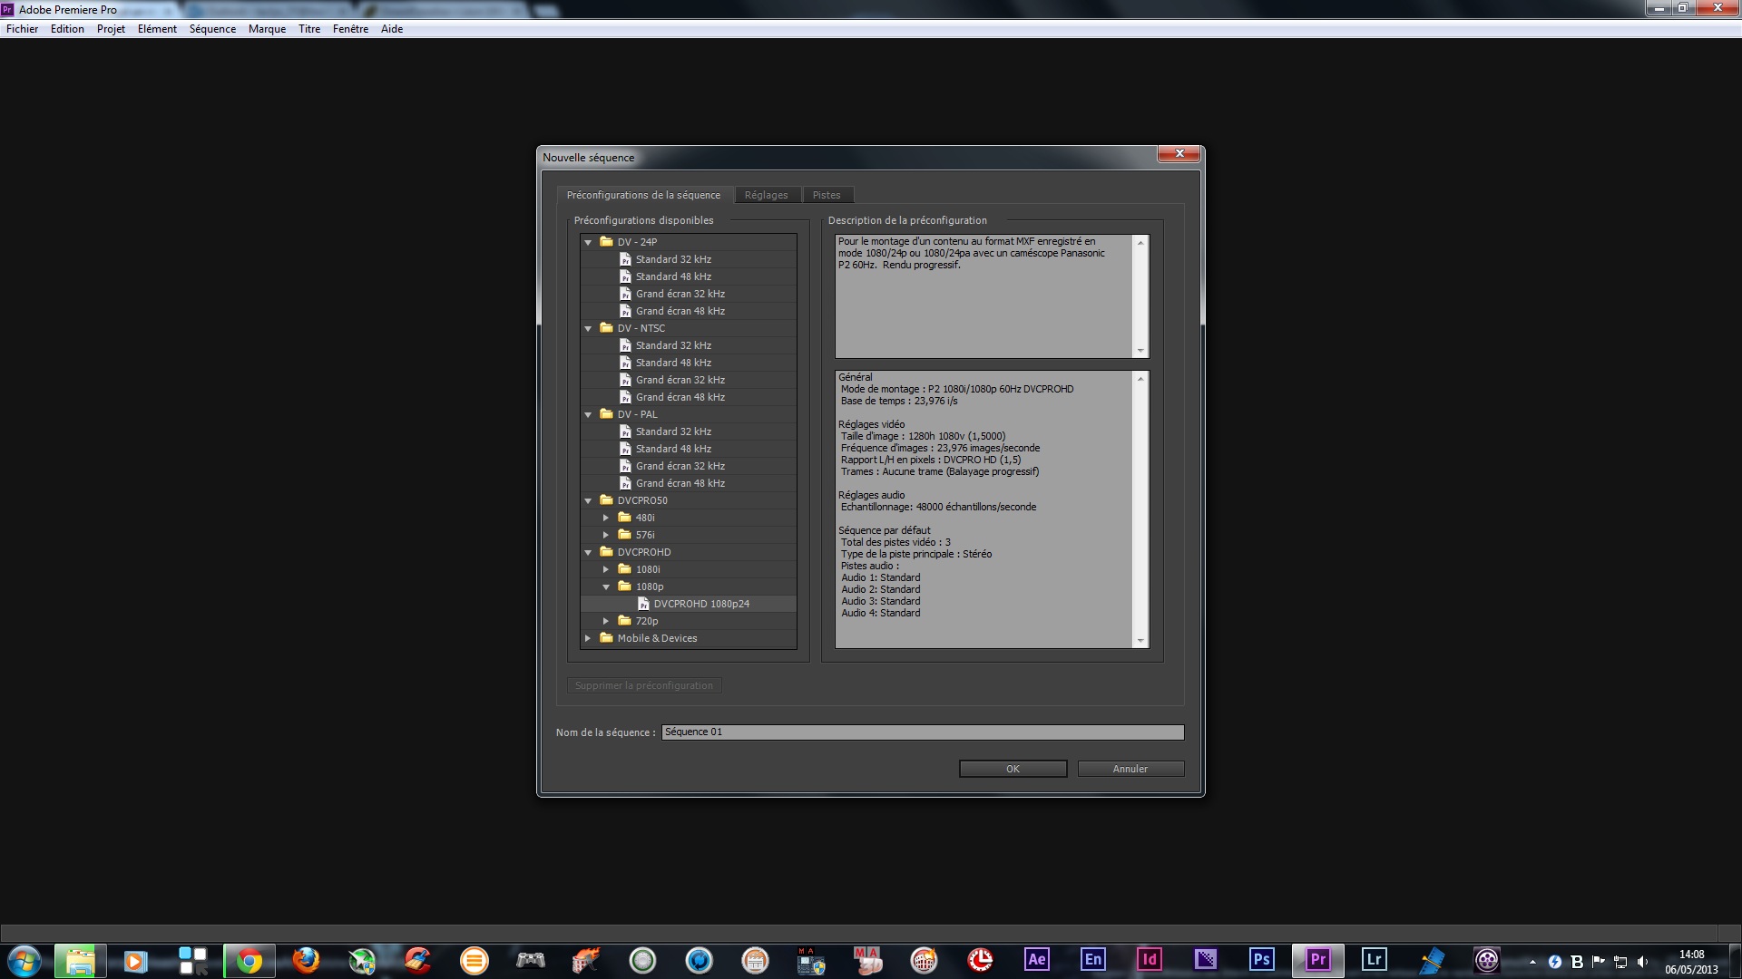Open the Séquence menu
Viewport: 1742px width, 979px height.
point(212,29)
